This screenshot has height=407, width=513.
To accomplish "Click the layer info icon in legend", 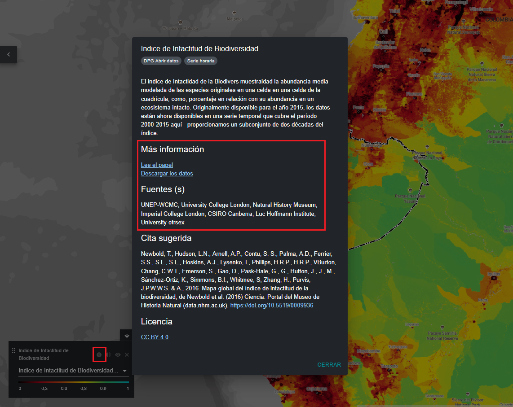I will coord(99,354).
